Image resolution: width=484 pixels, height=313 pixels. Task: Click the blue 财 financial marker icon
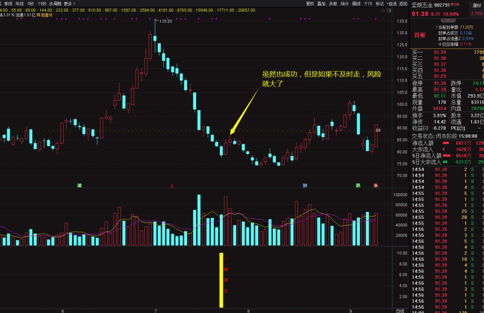tap(305, 185)
